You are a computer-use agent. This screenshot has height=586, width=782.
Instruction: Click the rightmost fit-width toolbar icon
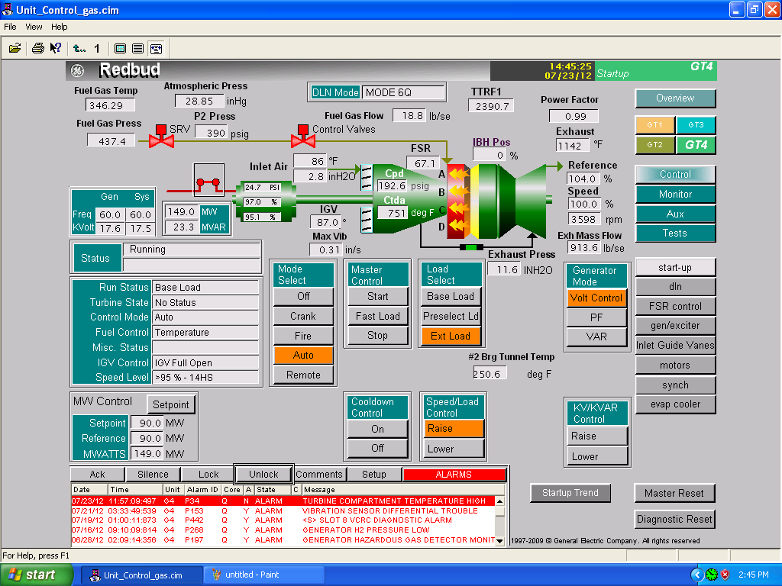point(156,48)
